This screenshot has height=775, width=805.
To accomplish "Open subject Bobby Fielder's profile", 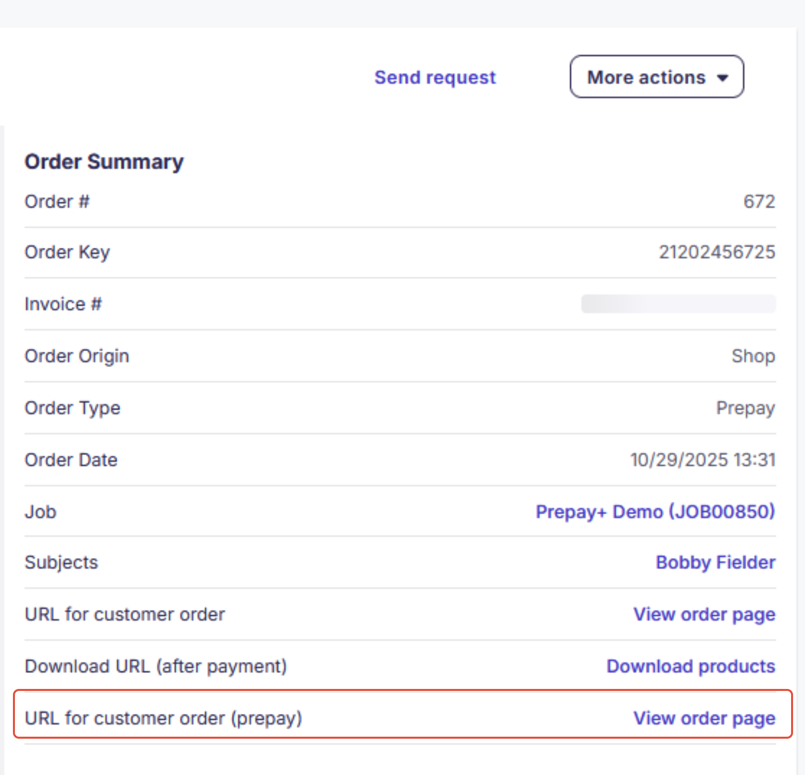I will [715, 562].
